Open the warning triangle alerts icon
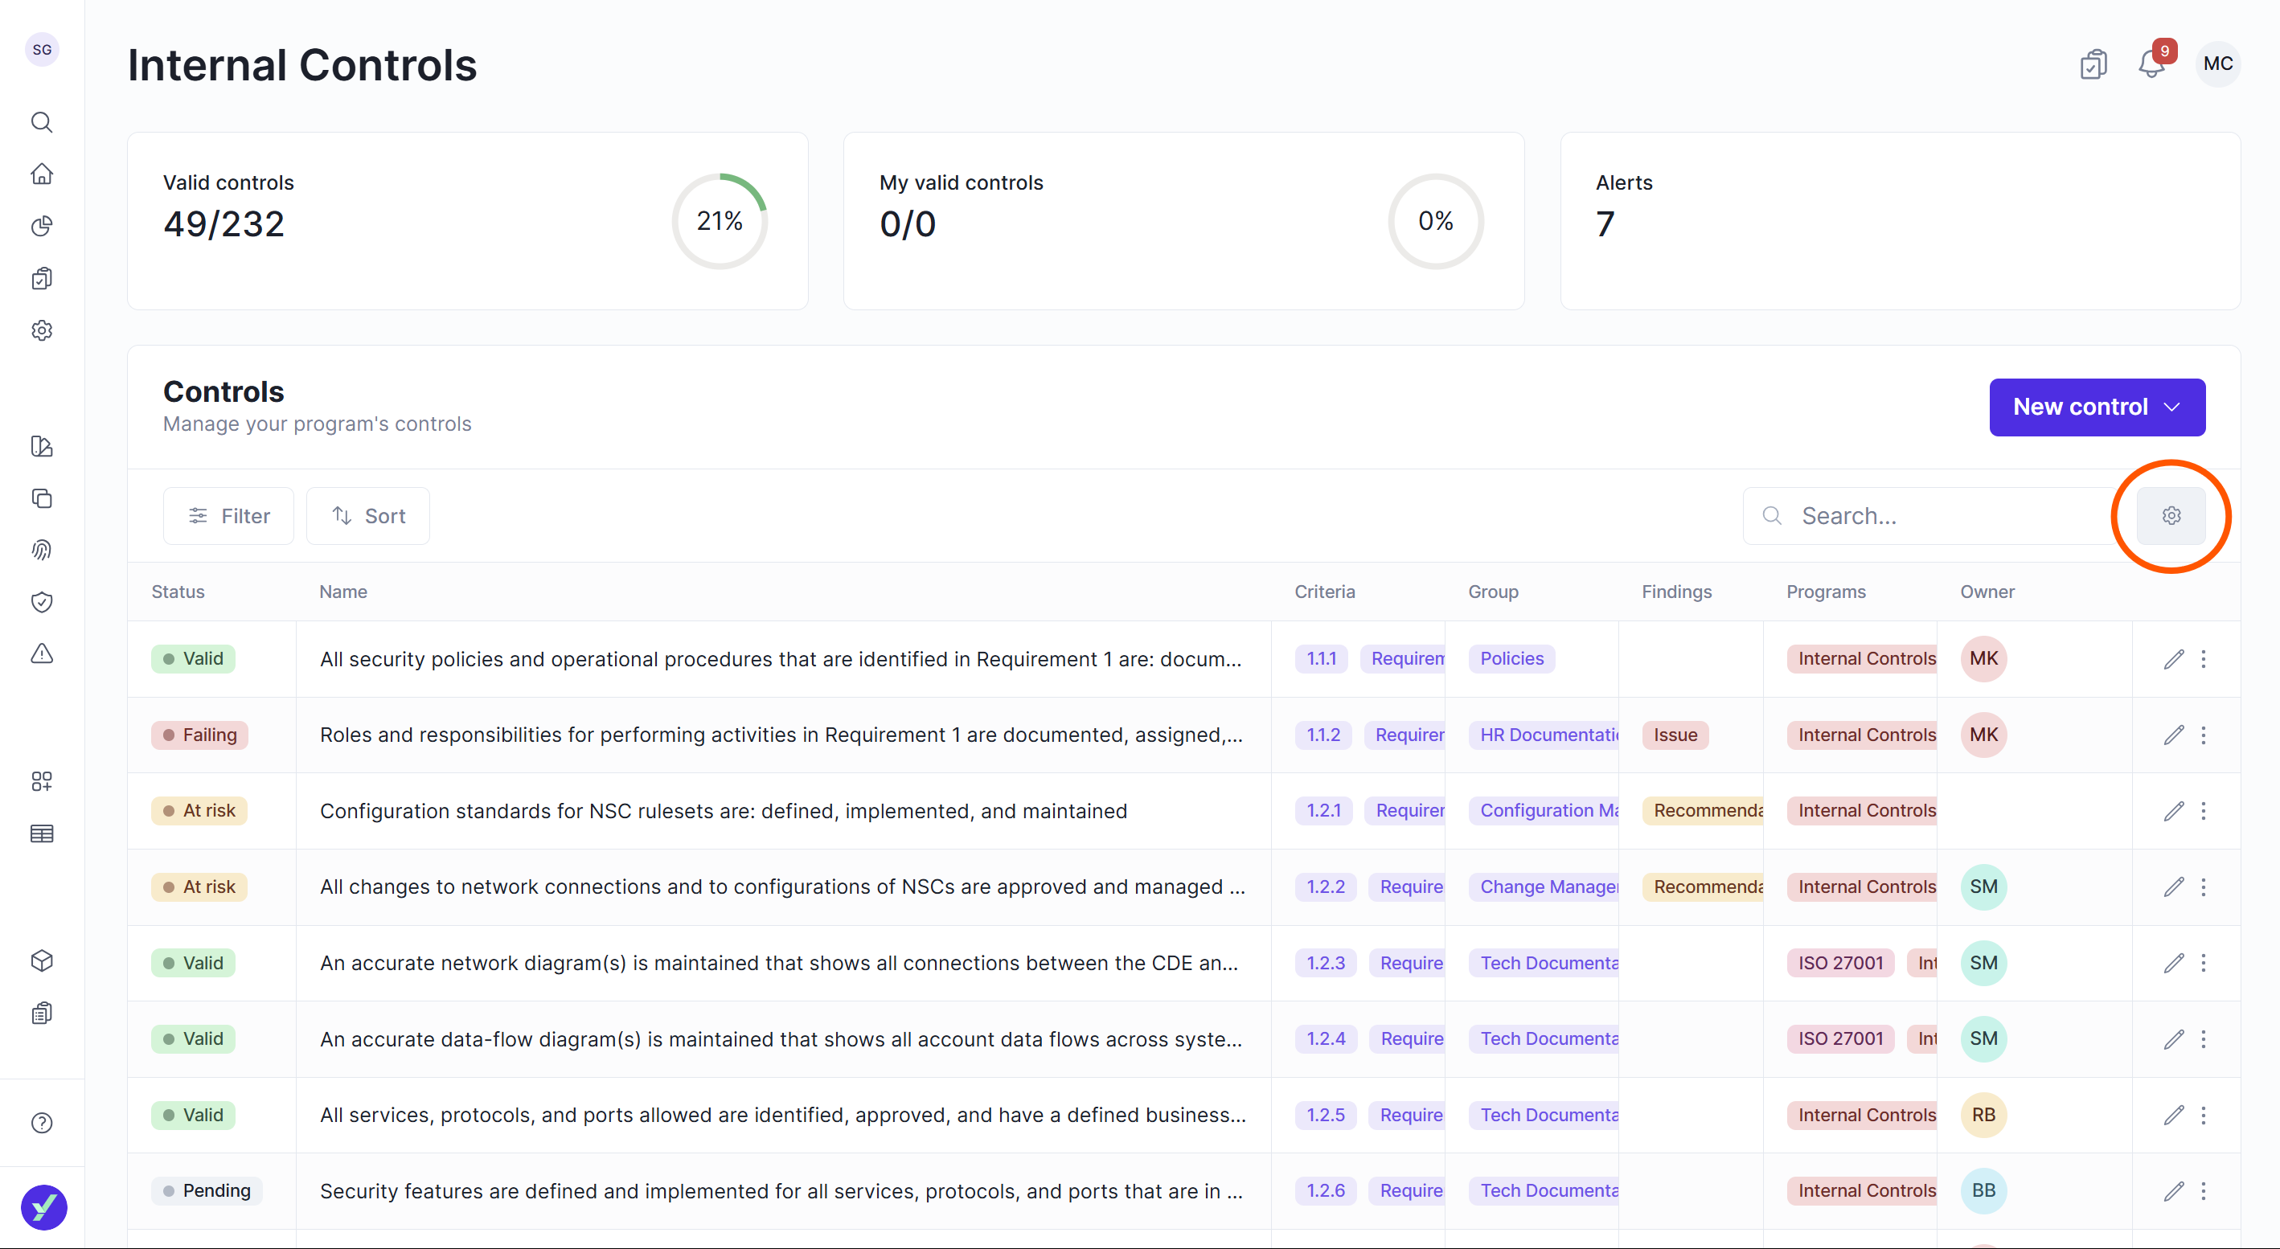This screenshot has height=1249, width=2280. (42, 653)
